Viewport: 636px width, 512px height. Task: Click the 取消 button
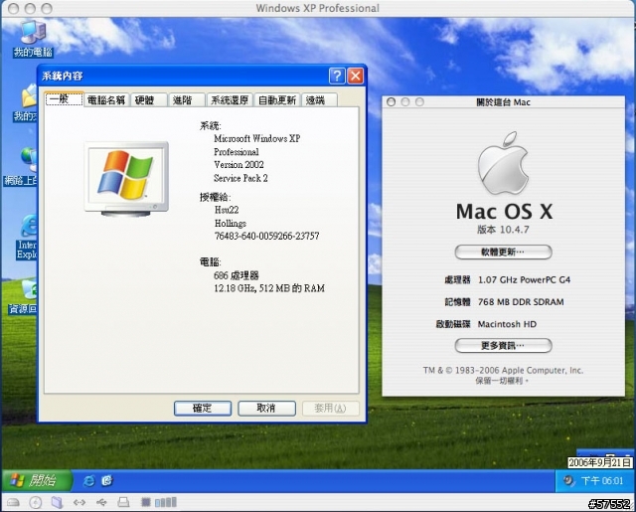(266, 409)
